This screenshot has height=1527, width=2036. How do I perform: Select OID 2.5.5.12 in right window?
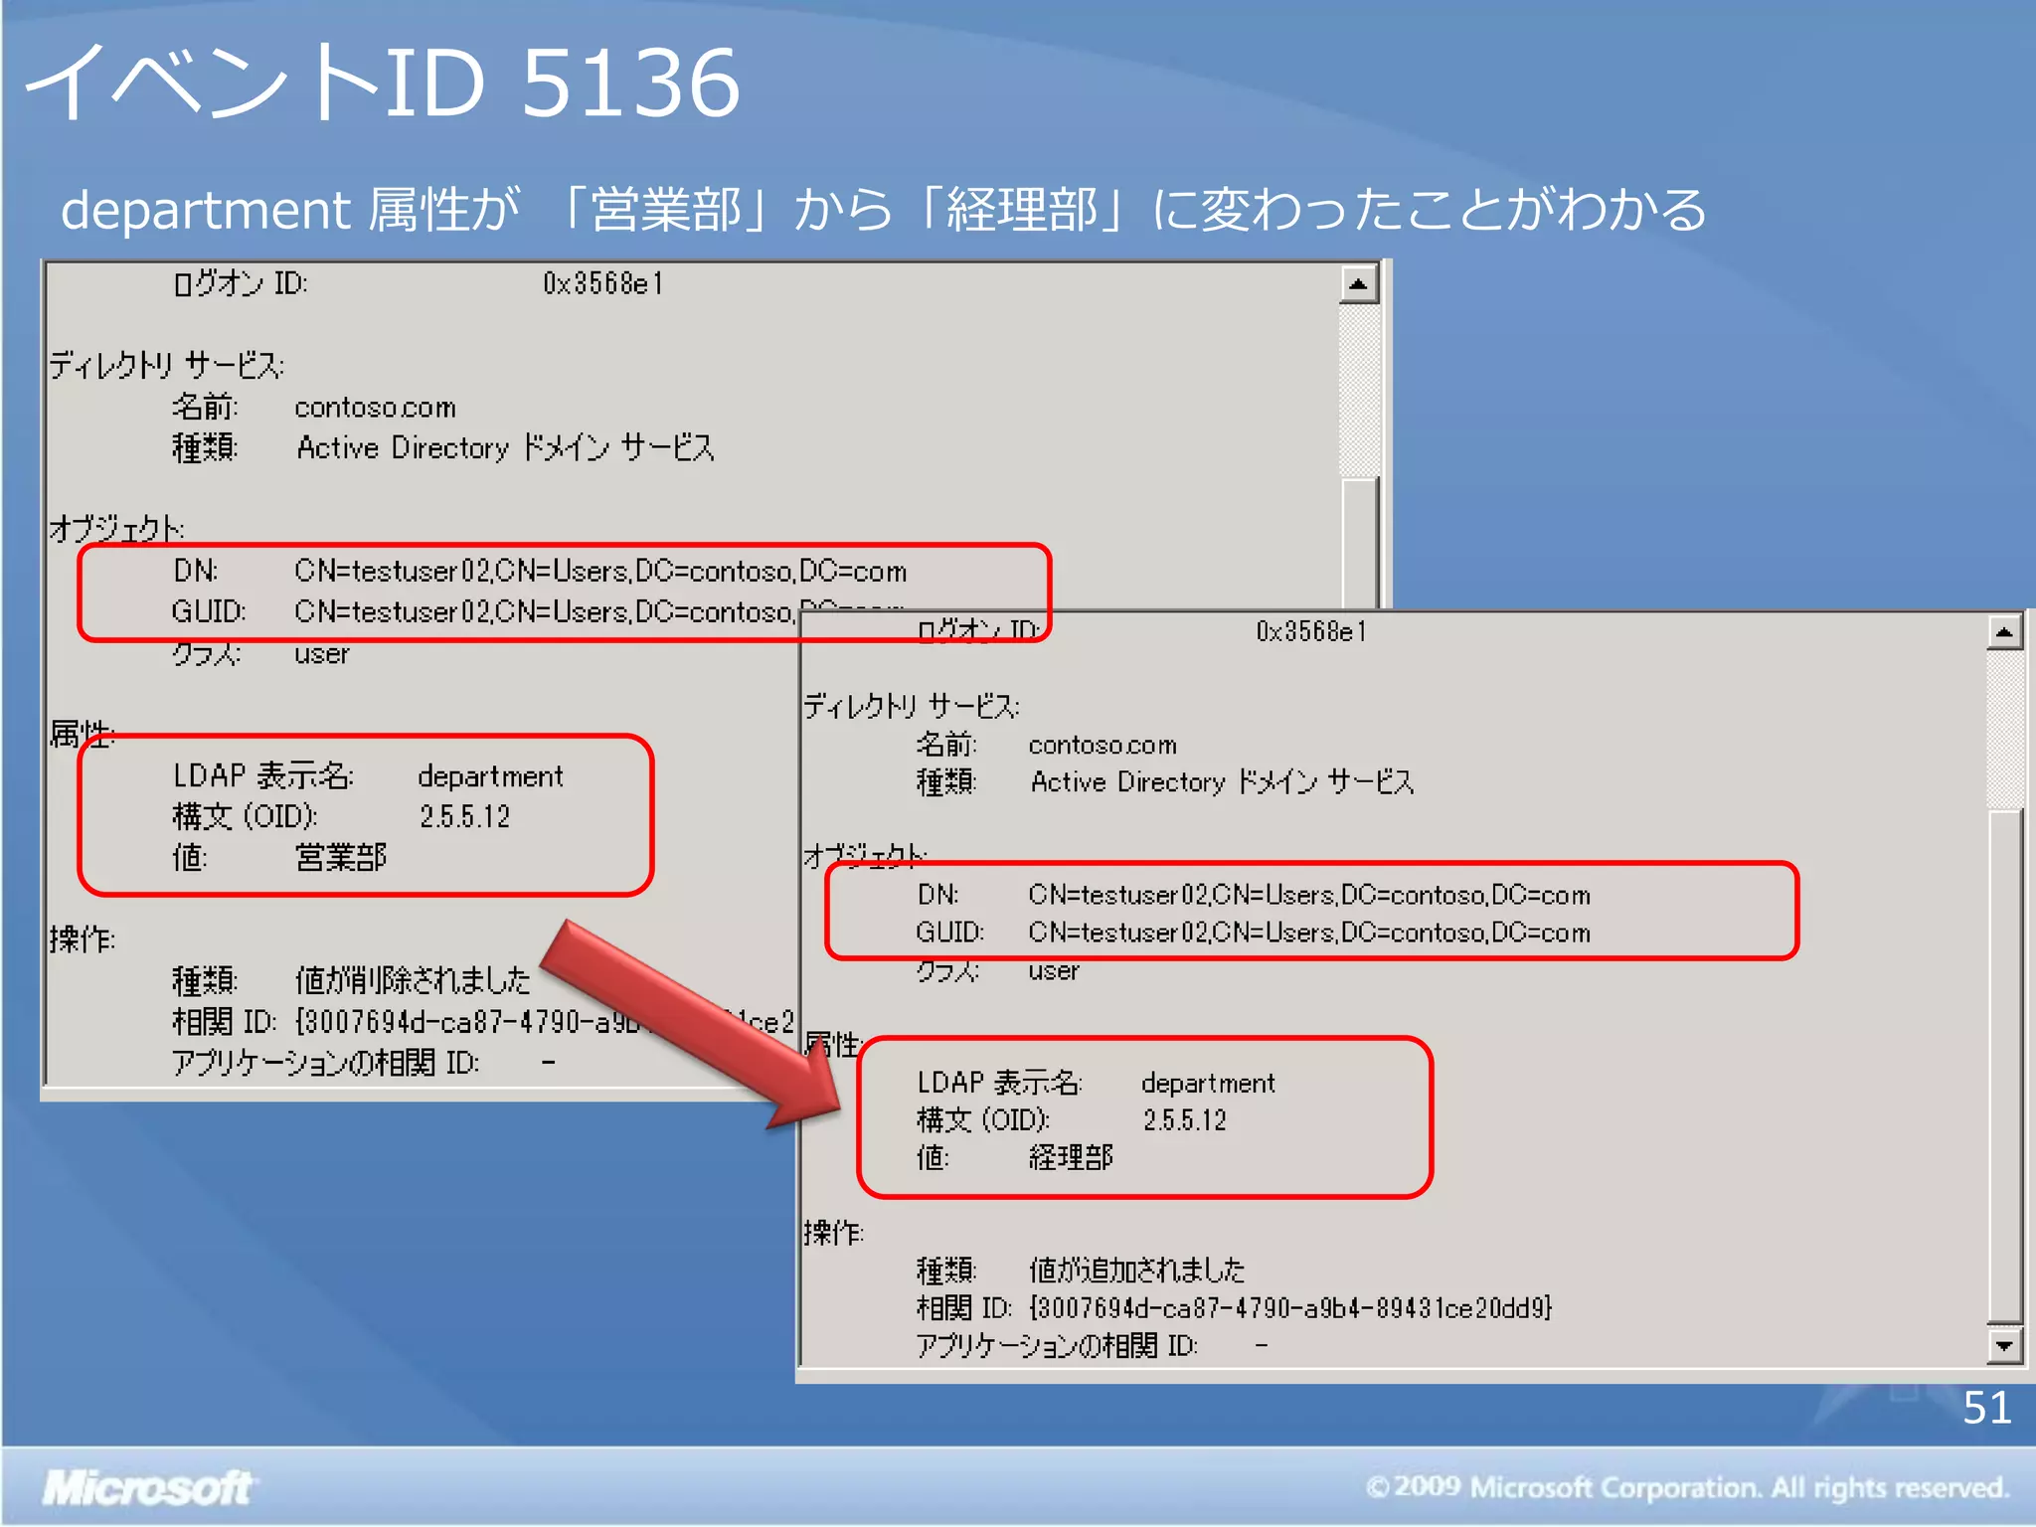(1185, 1120)
